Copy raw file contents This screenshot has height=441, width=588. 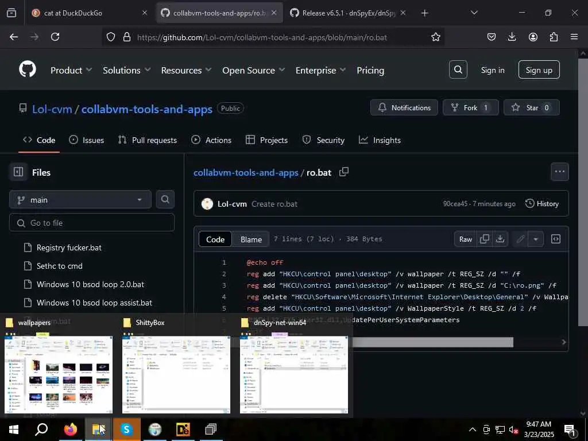pyautogui.click(x=485, y=239)
